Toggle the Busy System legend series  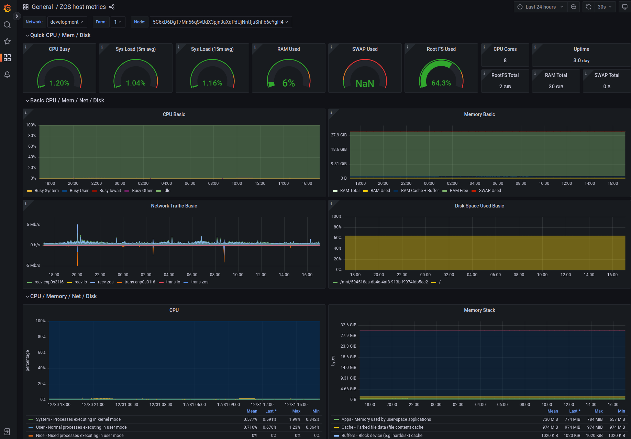click(x=46, y=191)
